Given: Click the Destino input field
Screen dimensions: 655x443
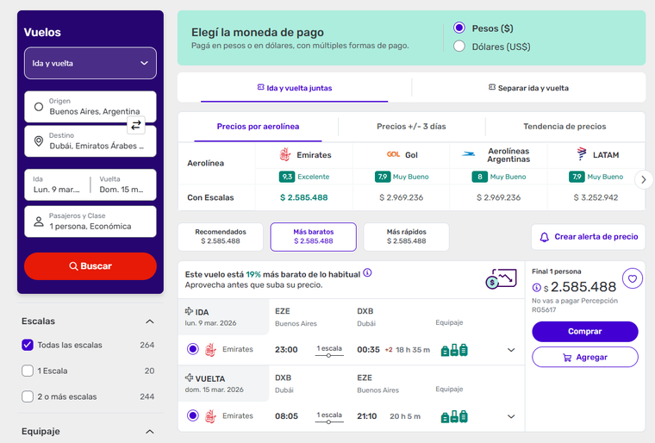Looking at the screenshot, I should [90, 140].
